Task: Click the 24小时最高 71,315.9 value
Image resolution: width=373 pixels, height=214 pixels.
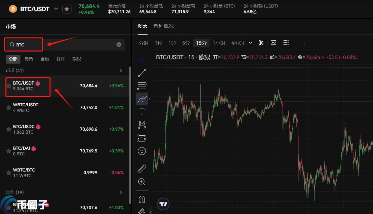Action: (180, 12)
